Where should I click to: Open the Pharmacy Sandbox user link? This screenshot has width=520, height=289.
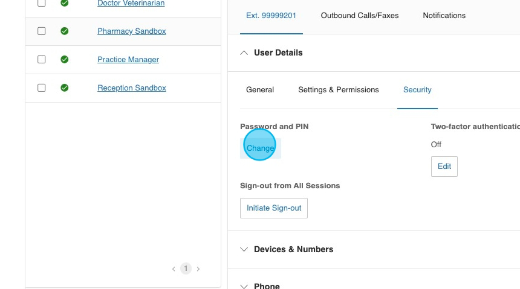point(132,31)
